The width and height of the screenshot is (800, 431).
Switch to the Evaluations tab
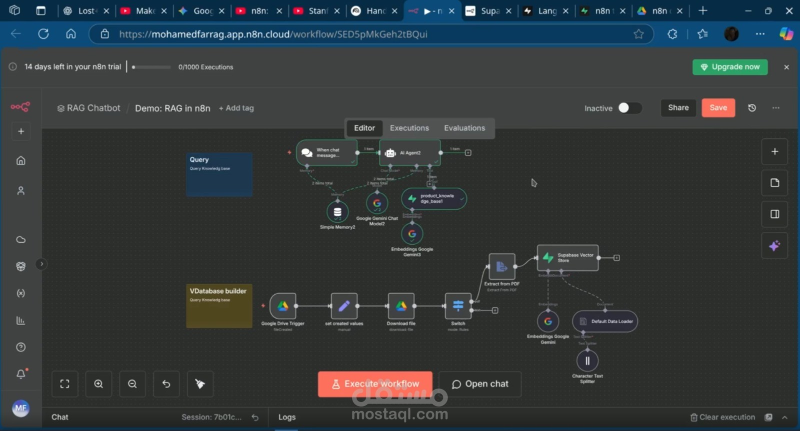[x=464, y=128]
